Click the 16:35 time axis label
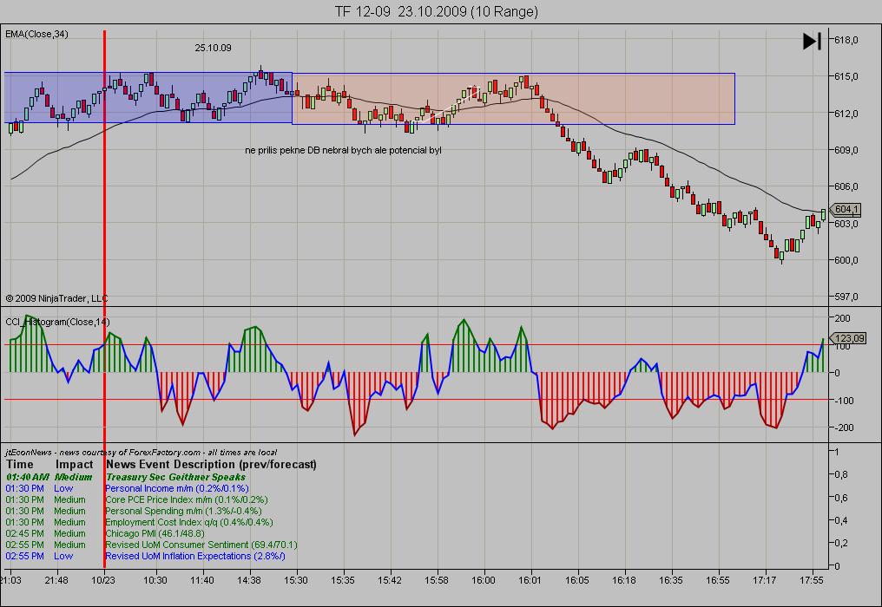The width and height of the screenshot is (882, 607). pyautogui.click(x=670, y=580)
